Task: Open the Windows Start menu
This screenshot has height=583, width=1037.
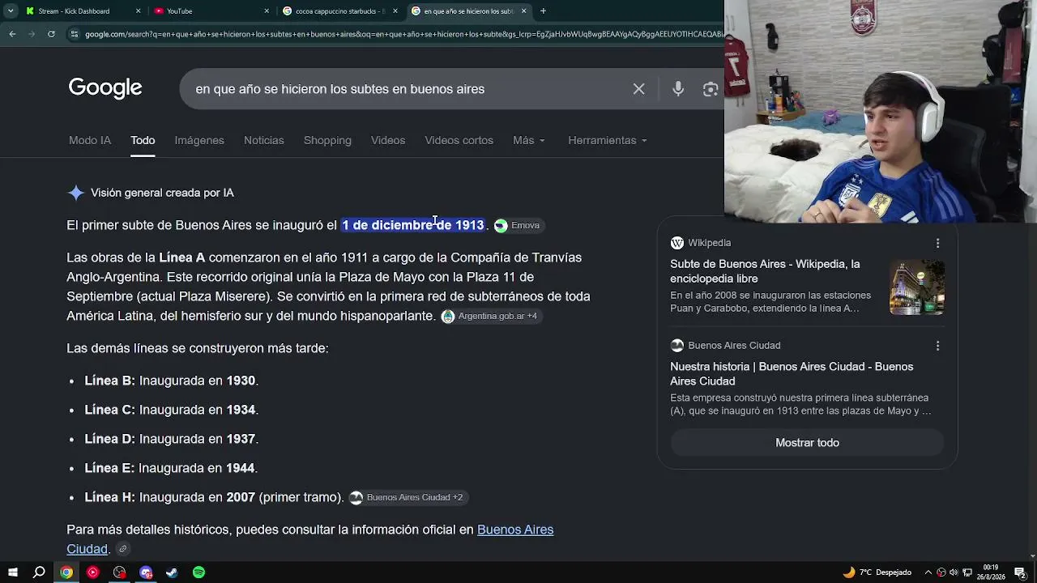Action: point(12,572)
